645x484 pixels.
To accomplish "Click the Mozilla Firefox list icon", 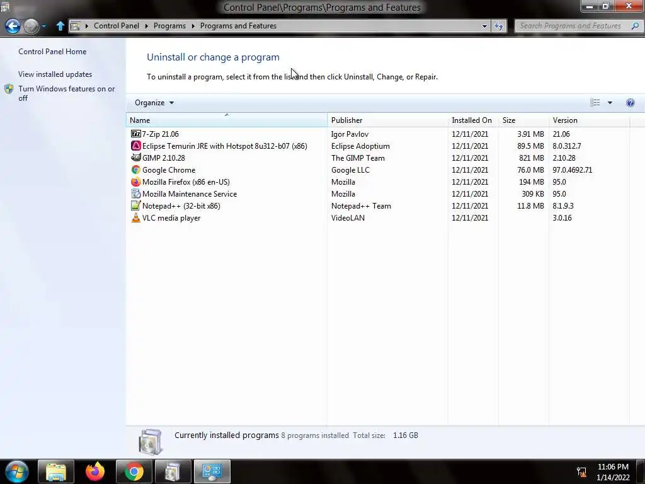I will [x=136, y=181].
